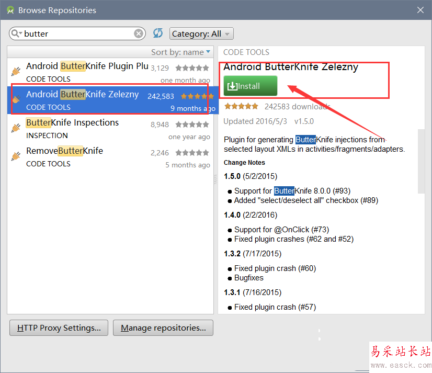The image size is (432, 373).
Task: Clear the search text with X
Action: 139,33
